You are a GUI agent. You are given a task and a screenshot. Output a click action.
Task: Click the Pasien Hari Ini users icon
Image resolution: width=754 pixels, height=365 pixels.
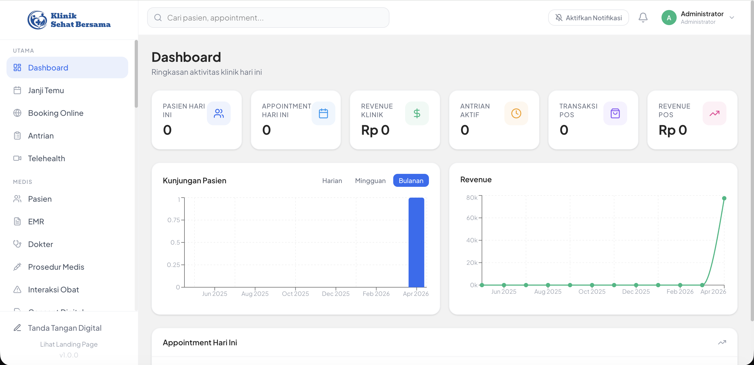[219, 113]
